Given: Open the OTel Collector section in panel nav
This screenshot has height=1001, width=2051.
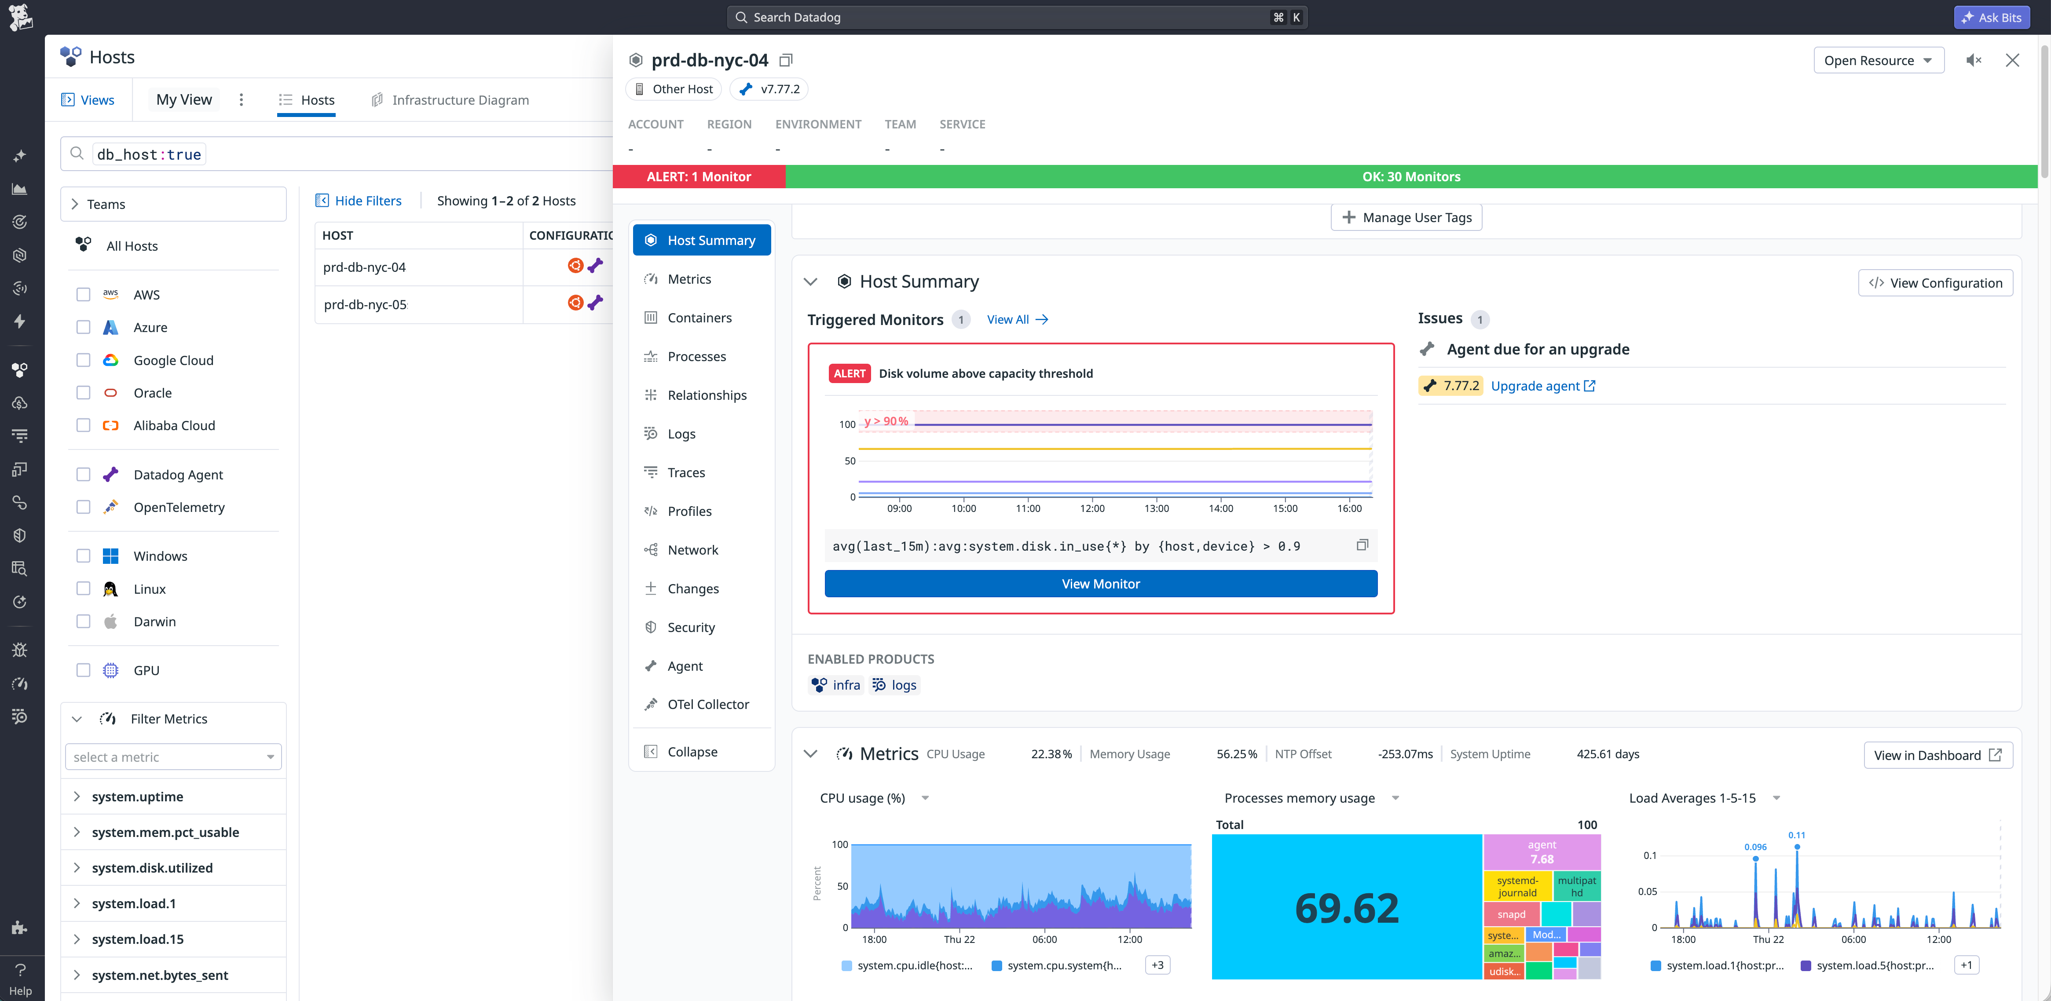Looking at the screenshot, I should pyautogui.click(x=701, y=704).
